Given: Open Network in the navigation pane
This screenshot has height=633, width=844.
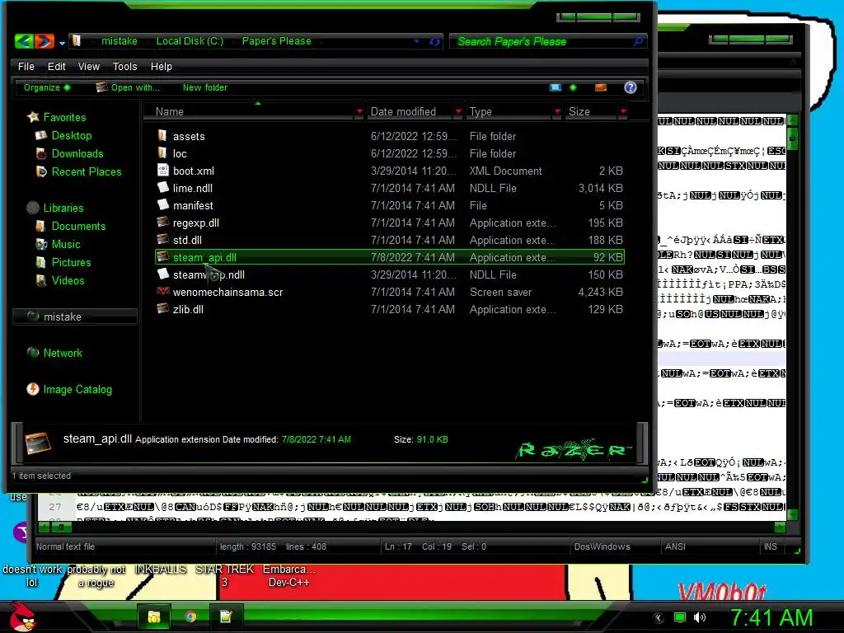Looking at the screenshot, I should 63,353.
